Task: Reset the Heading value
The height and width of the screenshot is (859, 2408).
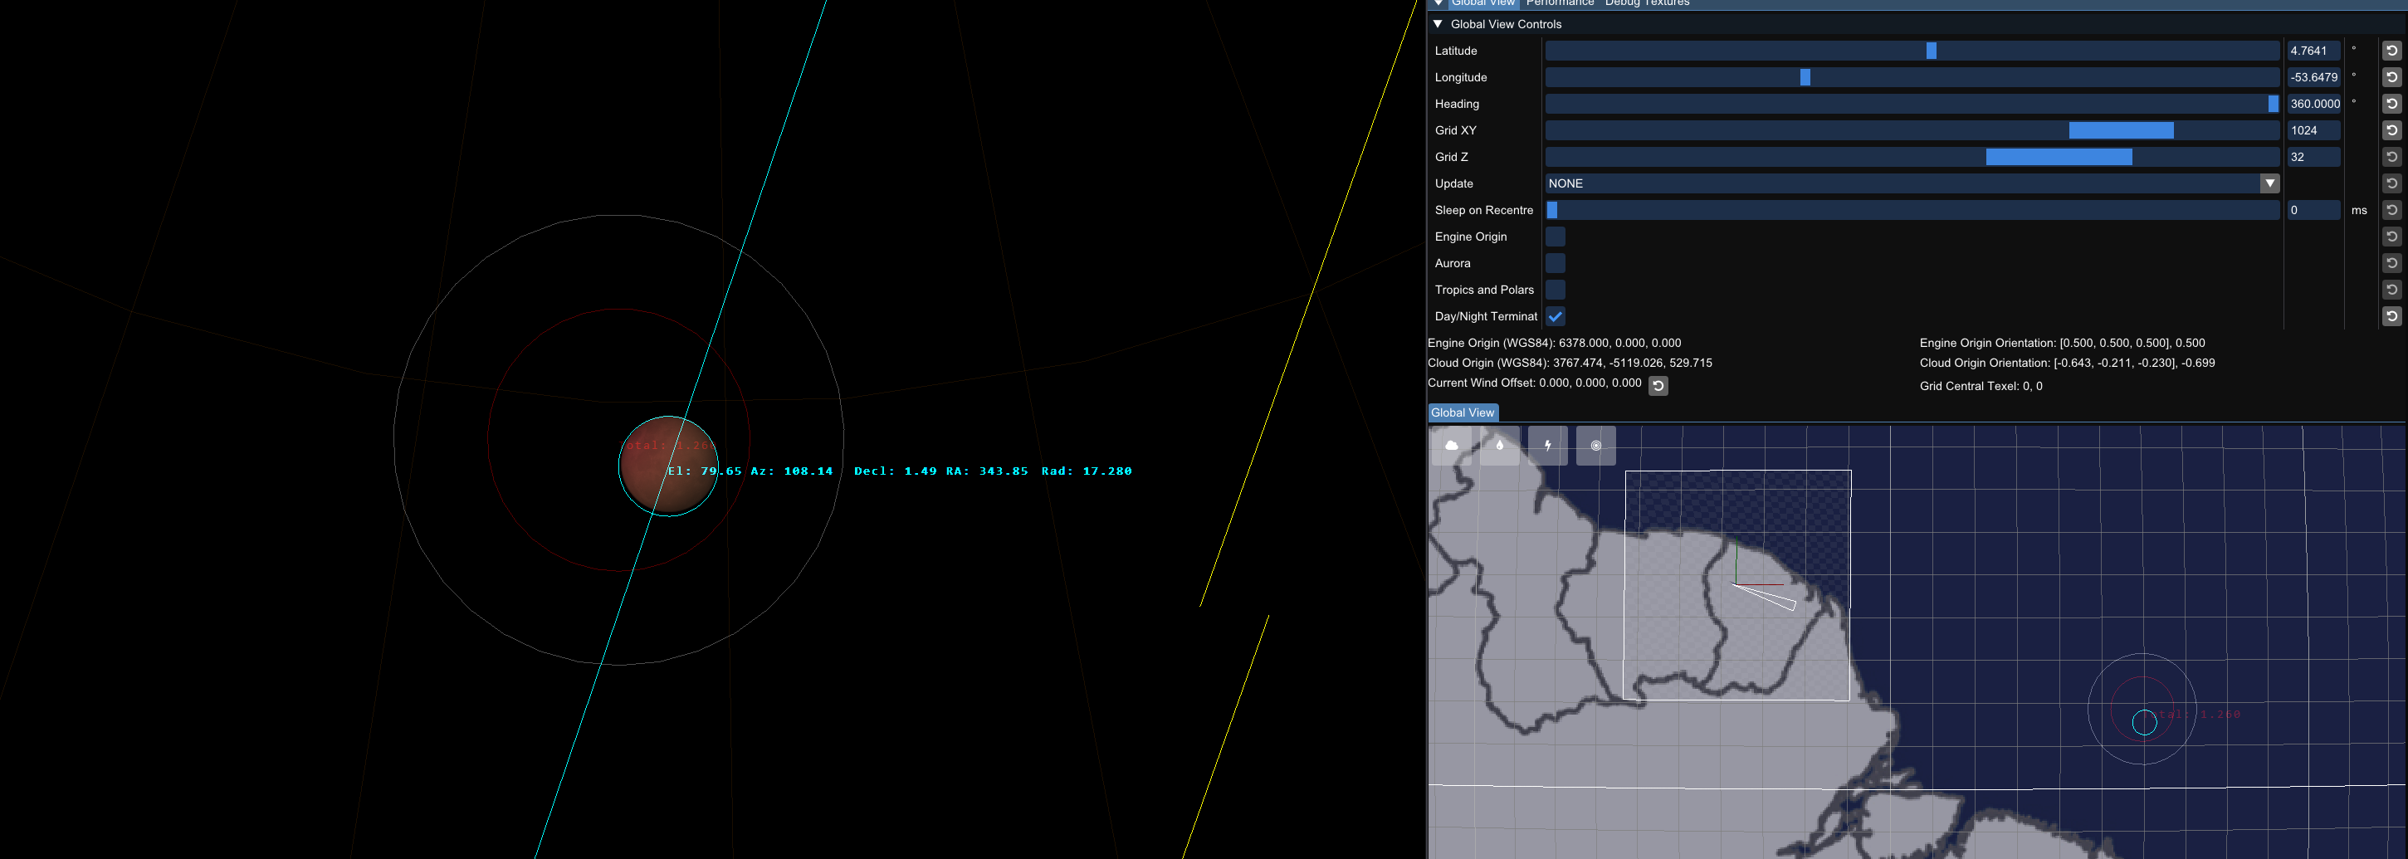Action: click(2391, 104)
